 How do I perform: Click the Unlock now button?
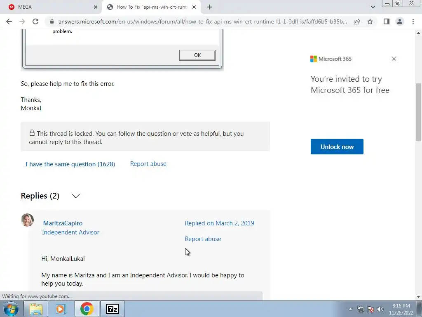(337, 147)
